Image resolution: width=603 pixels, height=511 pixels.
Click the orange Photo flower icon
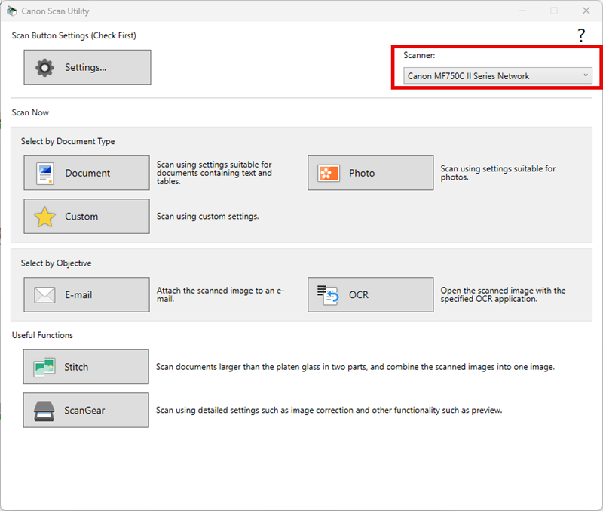(x=329, y=174)
